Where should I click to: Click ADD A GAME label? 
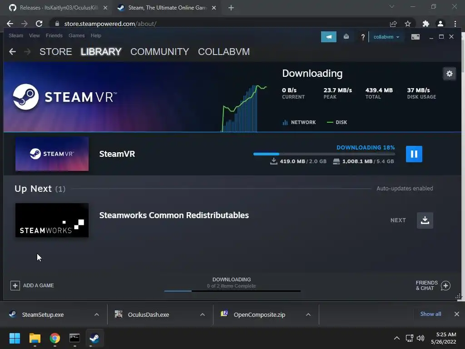point(38,285)
